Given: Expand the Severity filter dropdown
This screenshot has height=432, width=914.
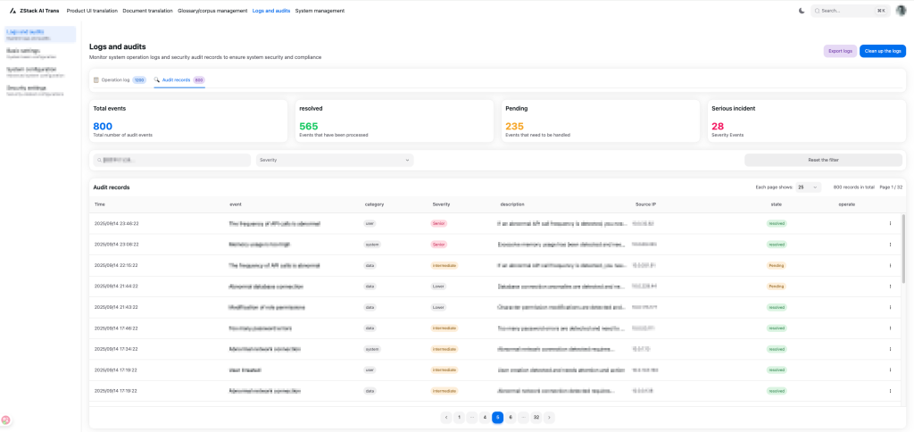Looking at the screenshot, I should (x=335, y=160).
